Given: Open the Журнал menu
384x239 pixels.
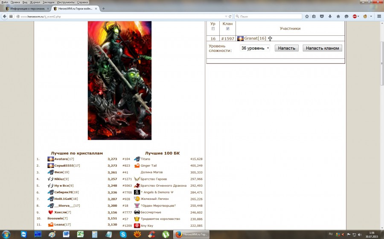Looking at the screenshot, I should tap(35, 2).
